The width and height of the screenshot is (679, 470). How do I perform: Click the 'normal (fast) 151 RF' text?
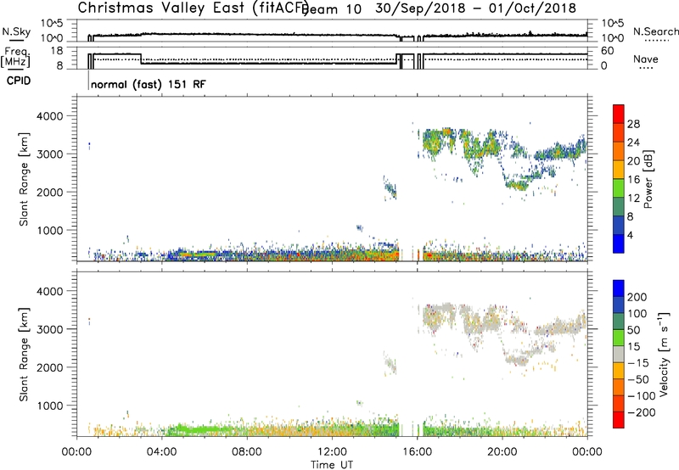click(148, 84)
